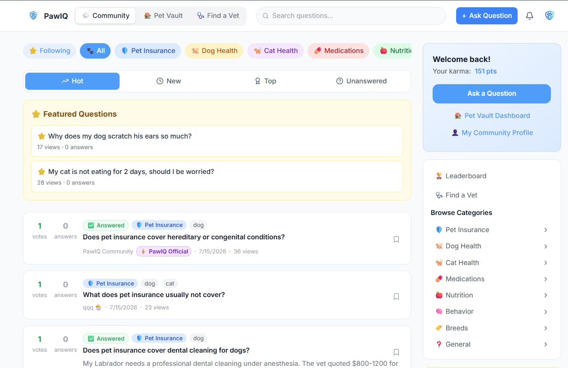Viewport: 568px width, 368px height.
Task: Select the Dog Health filter chip
Action: point(214,51)
